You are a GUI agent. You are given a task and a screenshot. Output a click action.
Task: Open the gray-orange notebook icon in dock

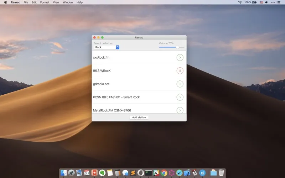[118, 173]
